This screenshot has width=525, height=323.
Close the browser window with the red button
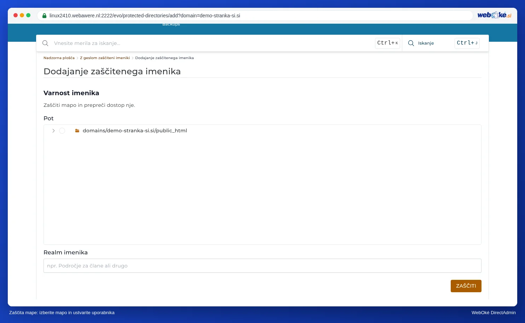16,15
